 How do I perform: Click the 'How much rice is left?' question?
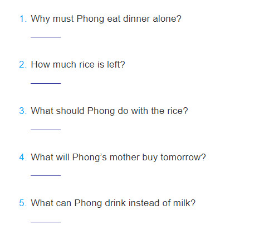[x=78, y=64]
